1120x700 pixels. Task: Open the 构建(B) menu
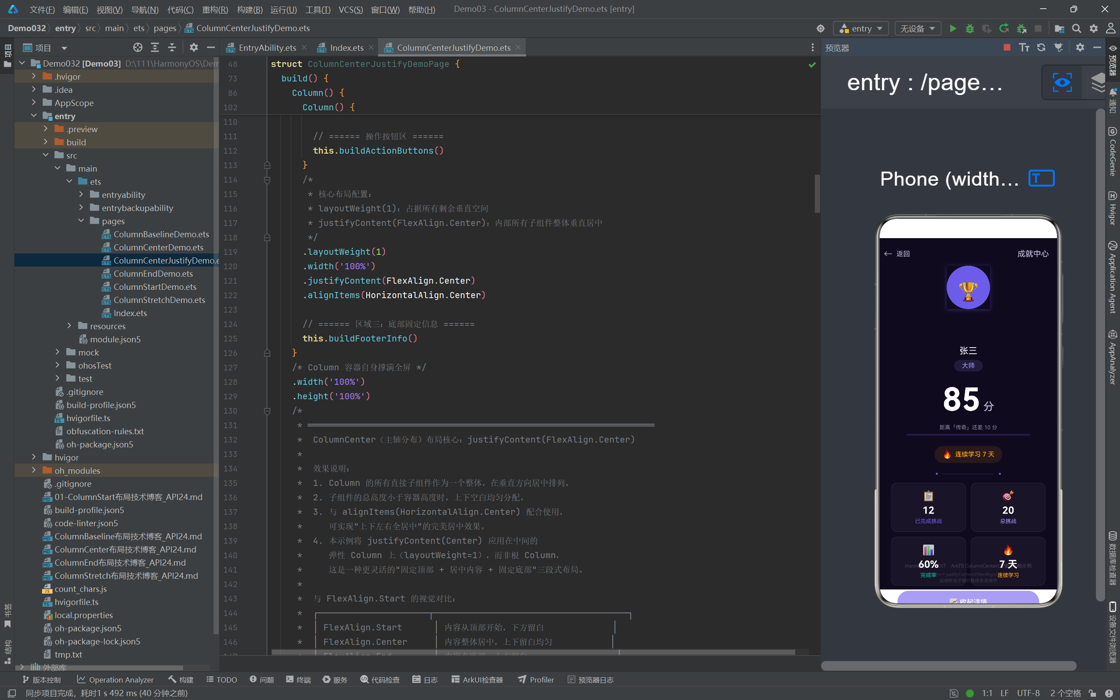click(x=249, y=9)
